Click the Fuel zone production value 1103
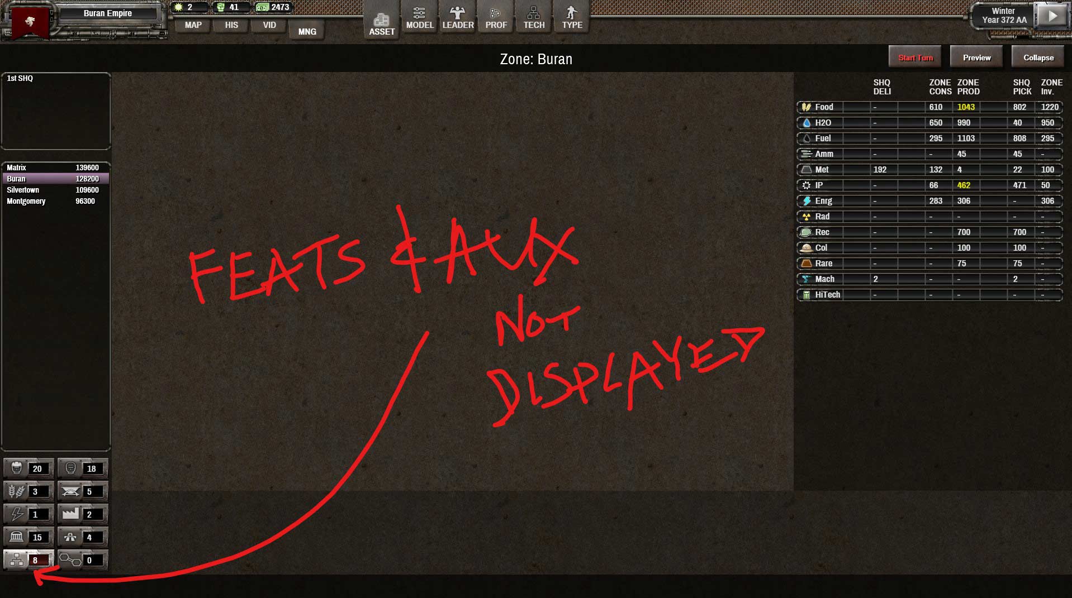 tap(966, 138)
